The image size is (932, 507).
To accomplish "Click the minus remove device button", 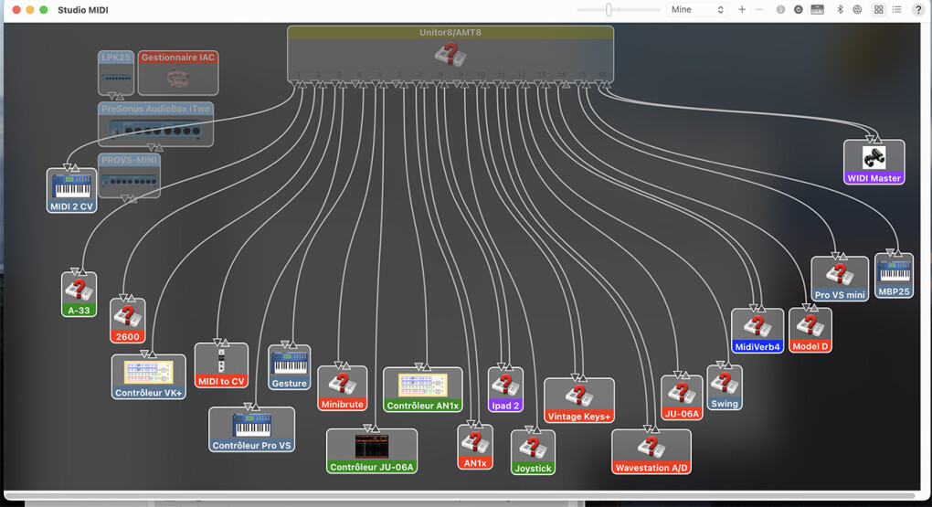I will point(759,9).
